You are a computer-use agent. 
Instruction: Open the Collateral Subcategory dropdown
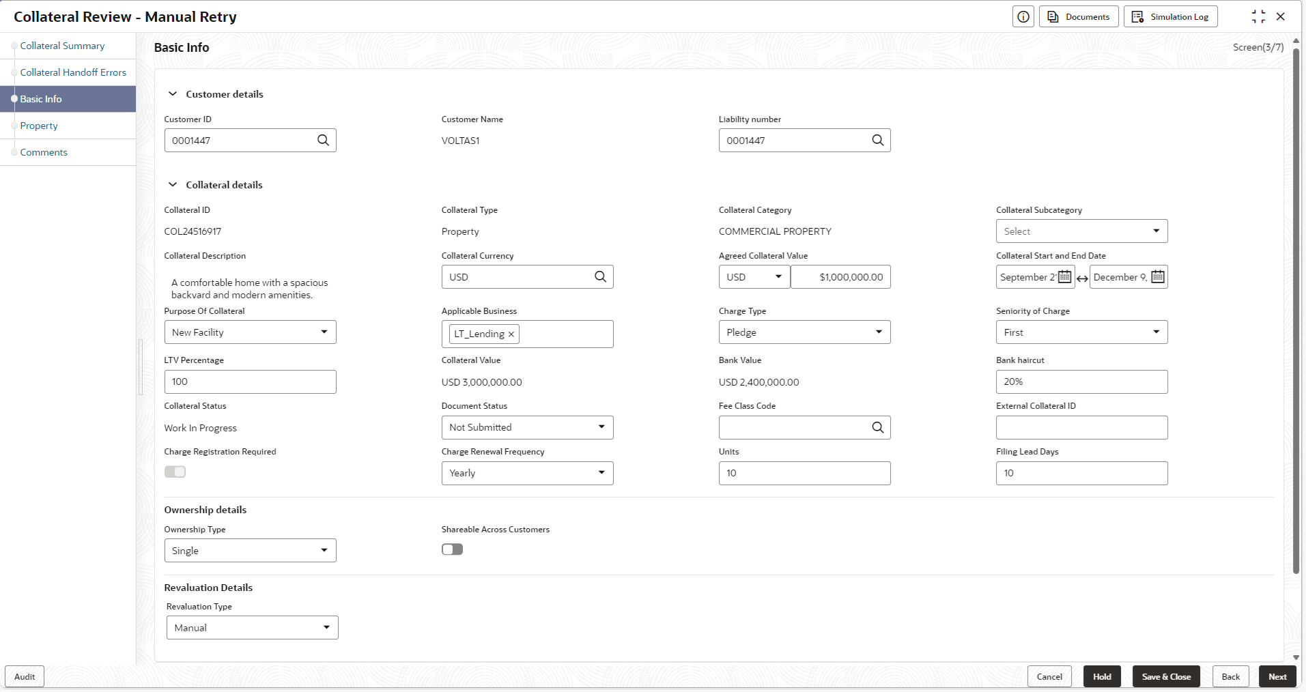point(1081,231)
